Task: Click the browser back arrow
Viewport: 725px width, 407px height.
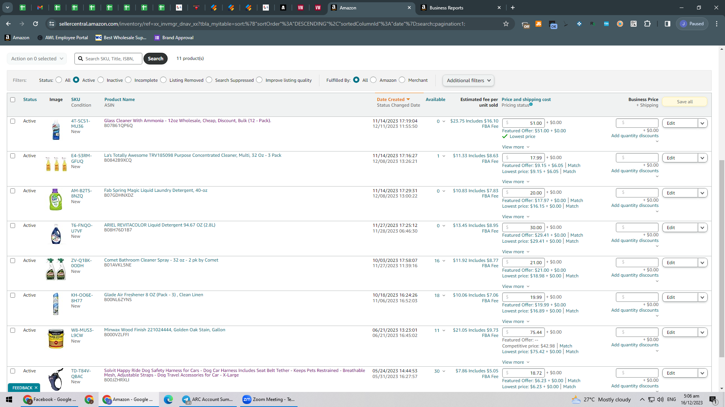Action: (x=8, y=24)
